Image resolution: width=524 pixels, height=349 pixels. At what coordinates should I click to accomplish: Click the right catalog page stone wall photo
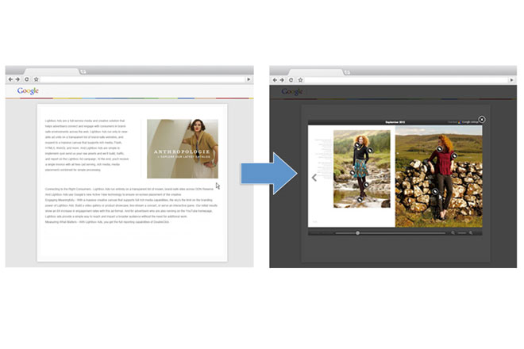pyautogui.click(x=439, y=176)
